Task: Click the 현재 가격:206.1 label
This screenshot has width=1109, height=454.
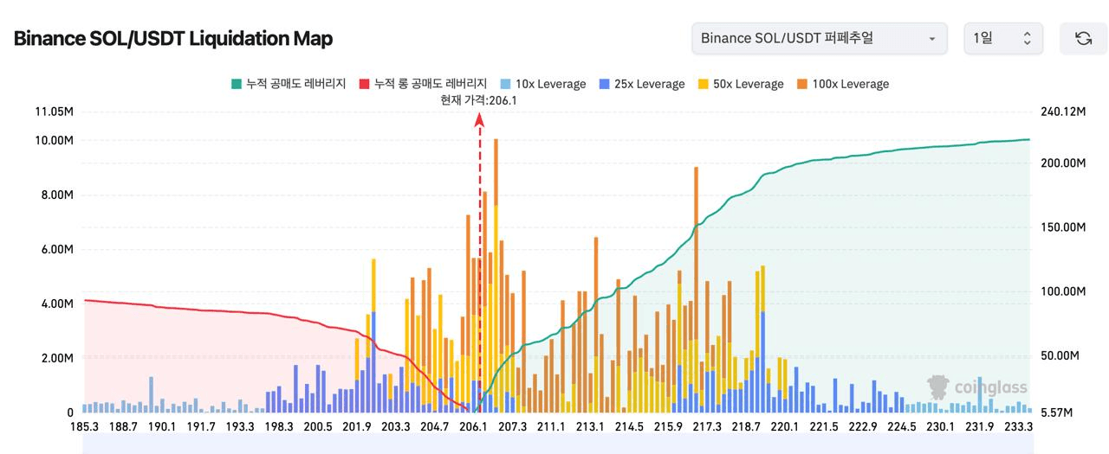Action: [x=478, y=100]
